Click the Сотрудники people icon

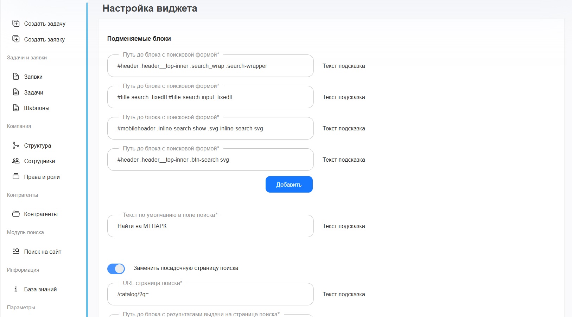coord(16,161)
